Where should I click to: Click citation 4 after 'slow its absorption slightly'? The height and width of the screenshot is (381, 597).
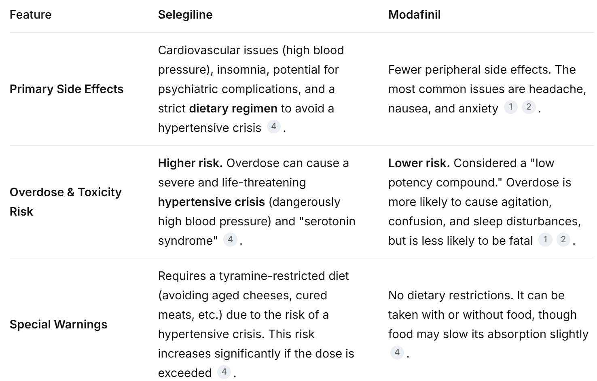coord(397,352)
